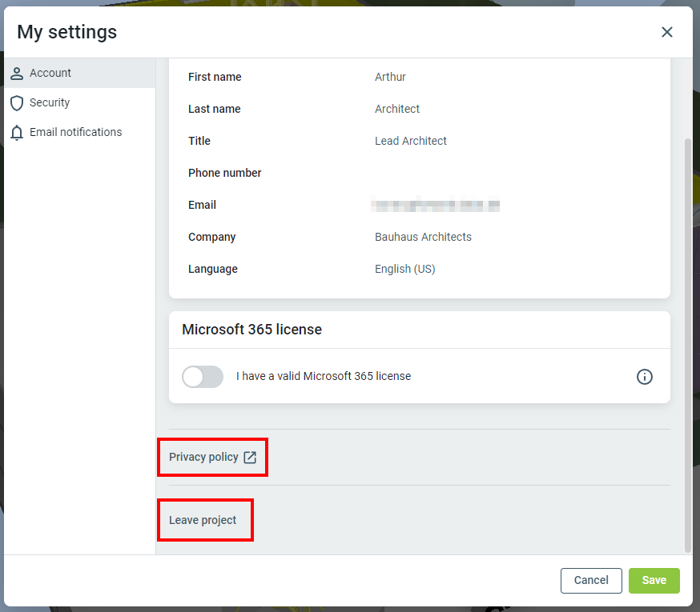This screenshot has width=700, height=612.
Task: Switch to the Security settings tab
Action: tap(50, 103)
